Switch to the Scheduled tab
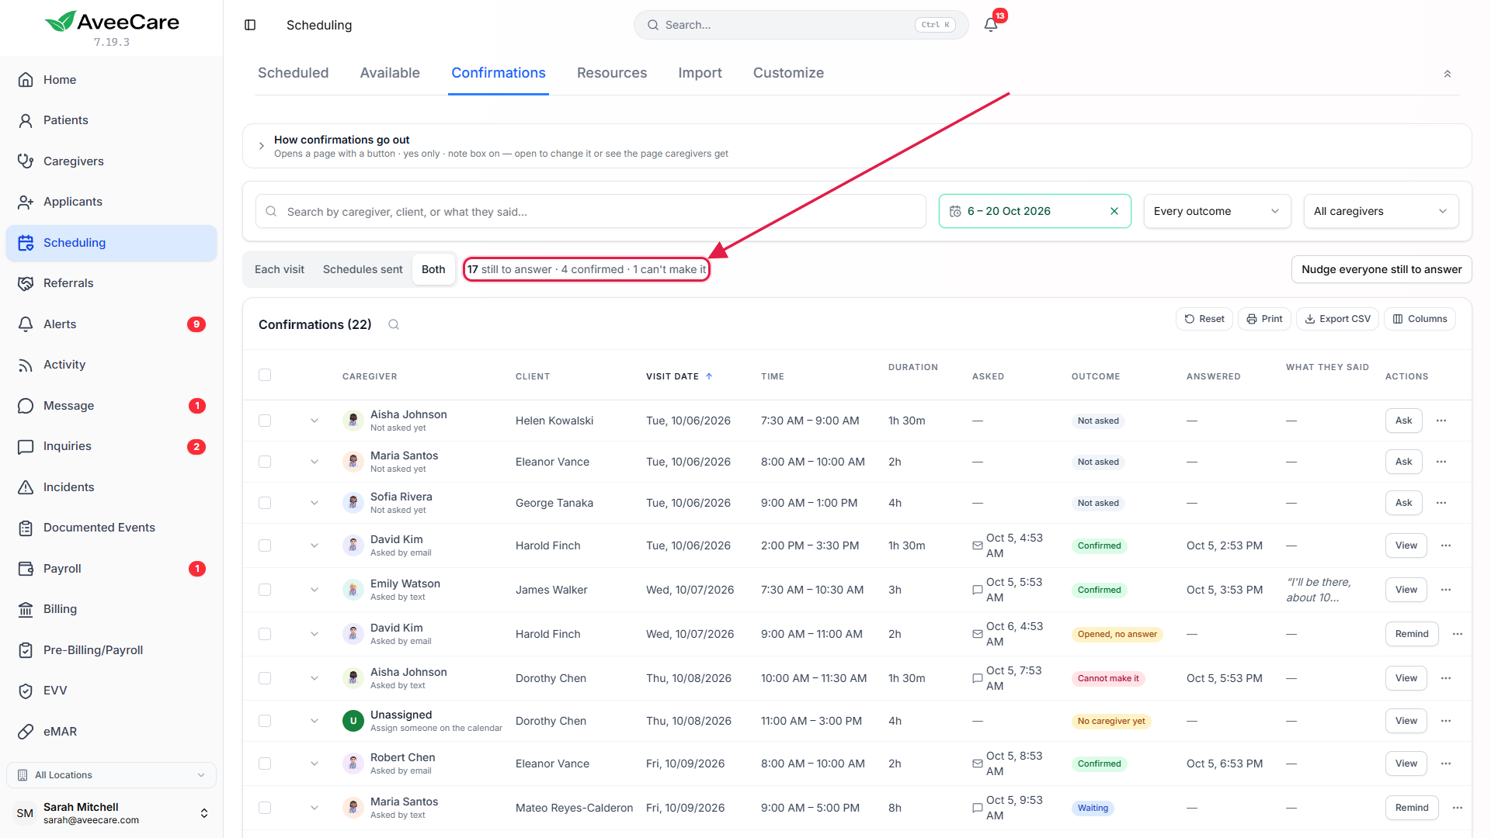The height and width of the screenshot is (838, 1491). click(x=293, y=73)
